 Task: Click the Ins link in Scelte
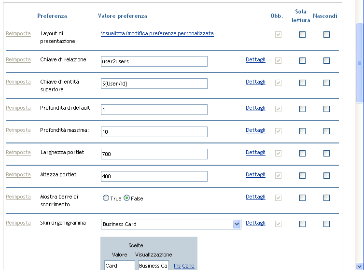click(x=177, y=266)
